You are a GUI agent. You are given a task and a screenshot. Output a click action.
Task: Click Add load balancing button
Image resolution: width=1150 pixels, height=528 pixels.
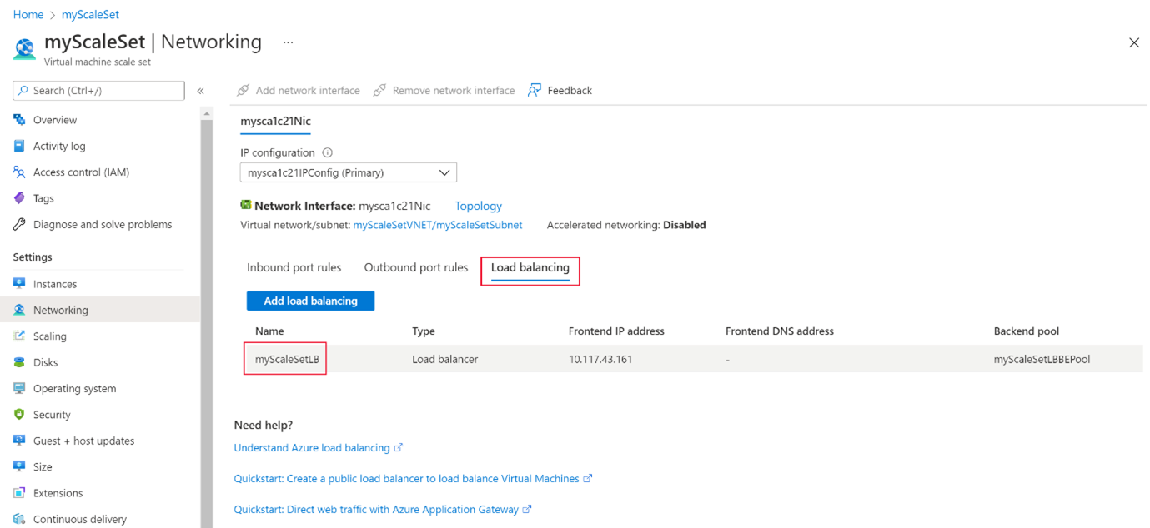[310, 301]
